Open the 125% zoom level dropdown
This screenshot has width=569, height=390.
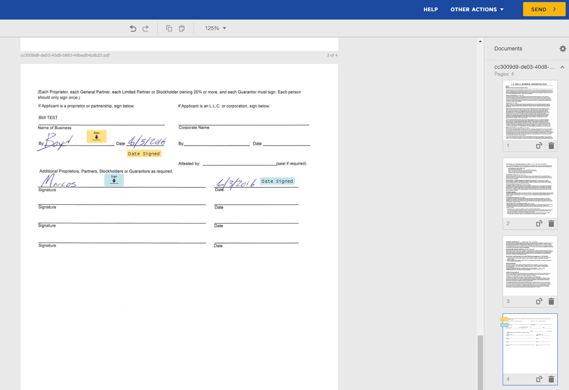tap(215, 28)
